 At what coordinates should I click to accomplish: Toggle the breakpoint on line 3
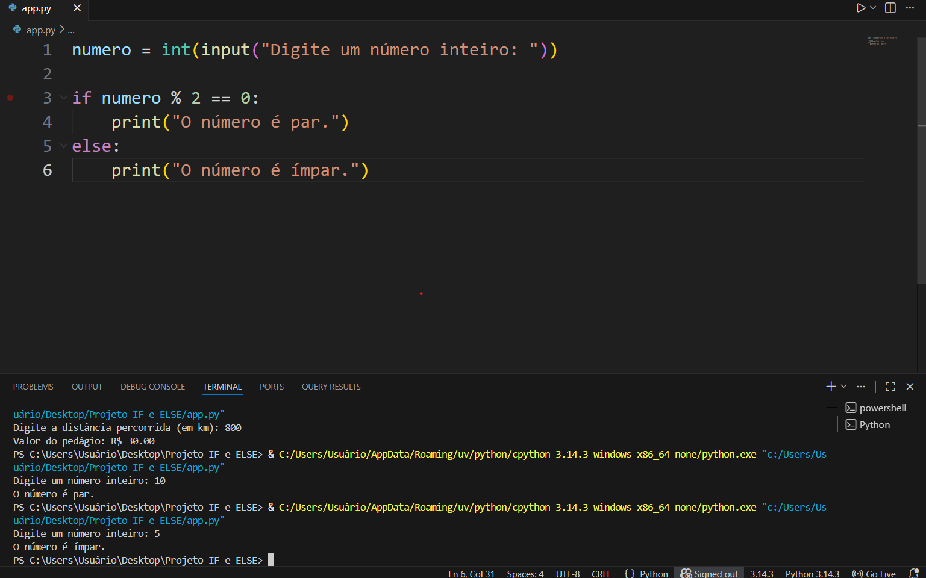click(x=10, y=98)
